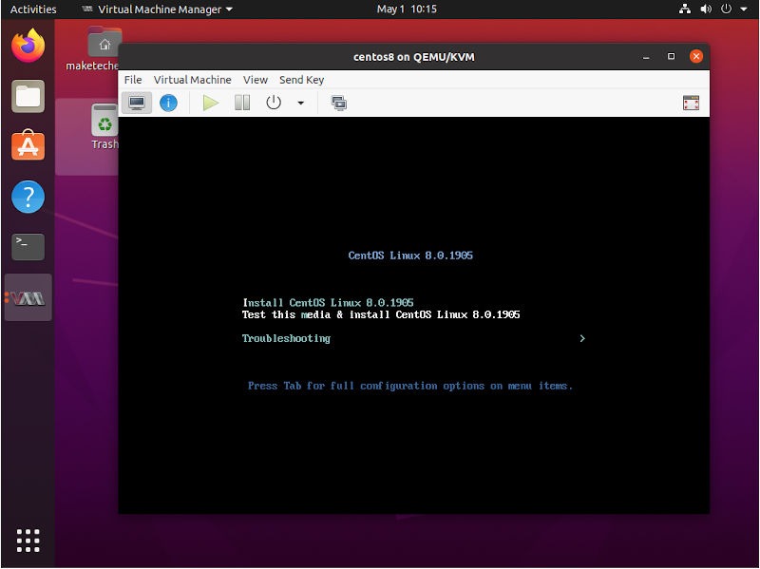Show virtual hardware details with info icon
Image resolution: width=760 pixels, height=569 pixels.
(168, 103)
